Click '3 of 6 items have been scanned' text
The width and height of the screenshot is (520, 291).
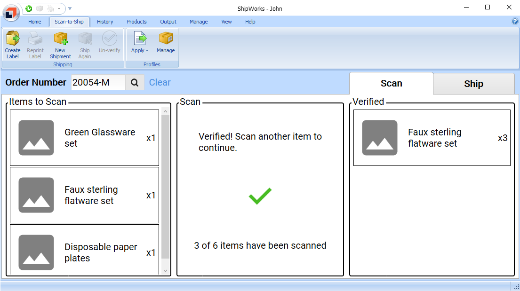(x=260, y=245)
